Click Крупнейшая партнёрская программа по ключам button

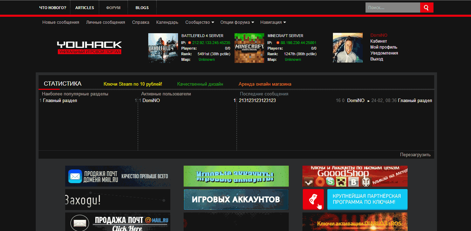pyautogui.click(x=367, y=200)
